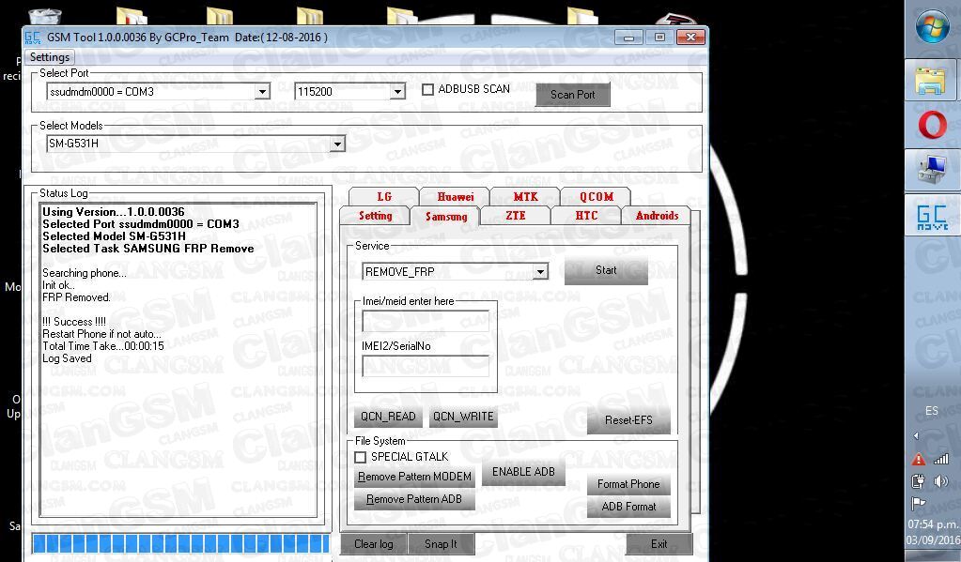Switch to the ZTE tab
Viewport: 961px width, 562px height.
point(516,216)
